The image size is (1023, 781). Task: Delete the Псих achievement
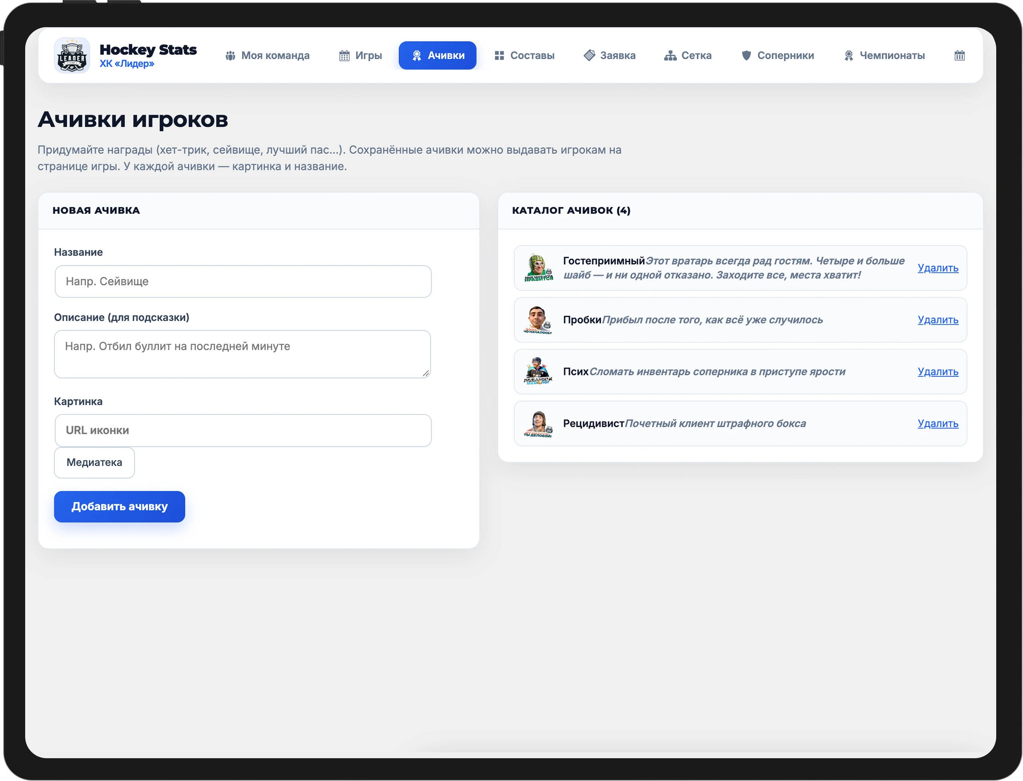click(x=938, y=372)
